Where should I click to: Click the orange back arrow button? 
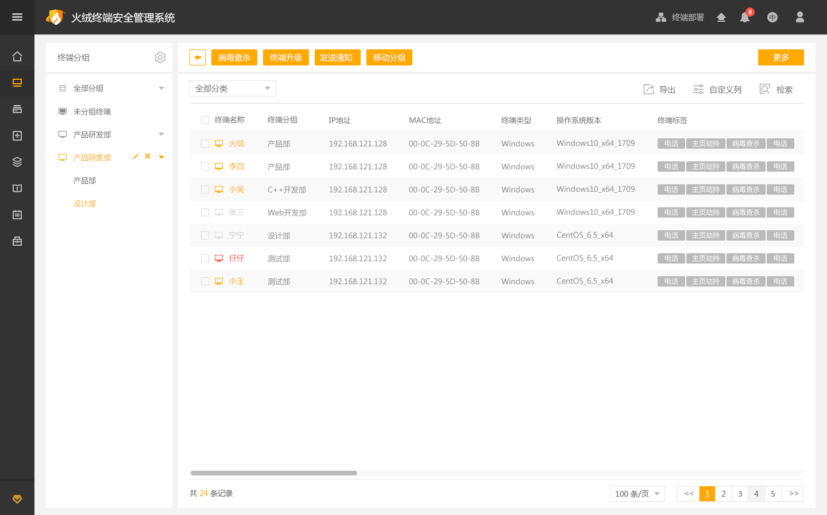pos(198,57)
